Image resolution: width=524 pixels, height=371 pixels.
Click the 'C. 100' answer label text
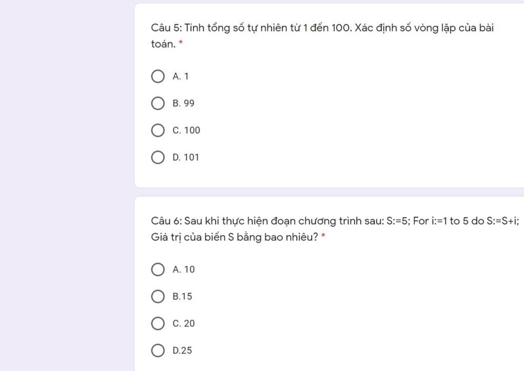186,130
